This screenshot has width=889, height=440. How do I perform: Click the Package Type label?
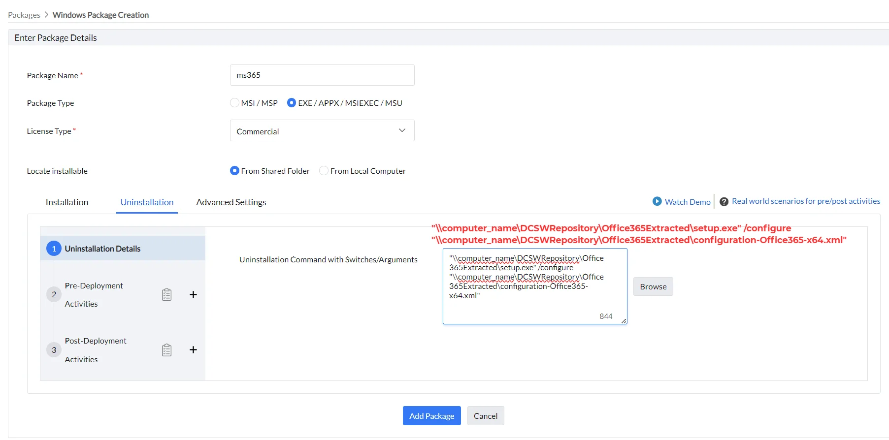50,103
